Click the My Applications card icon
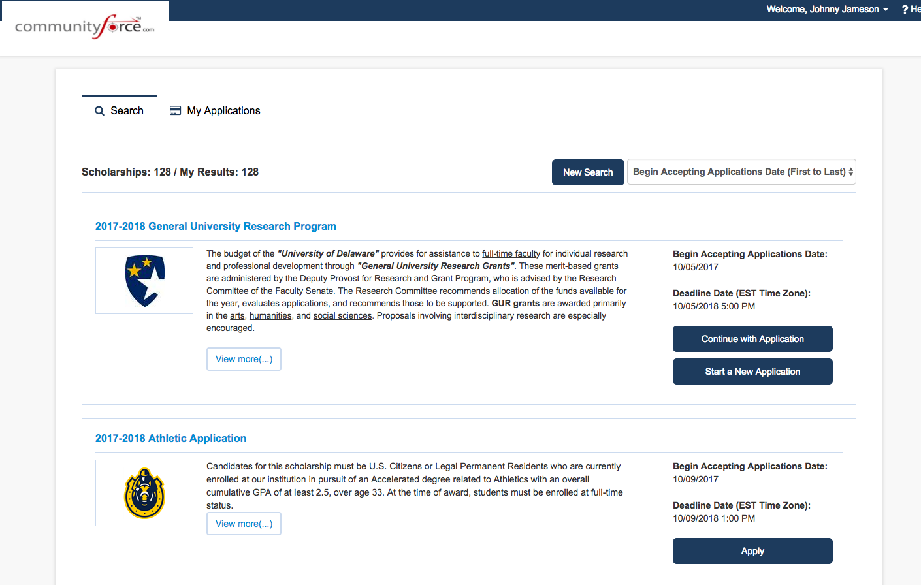 175,111
